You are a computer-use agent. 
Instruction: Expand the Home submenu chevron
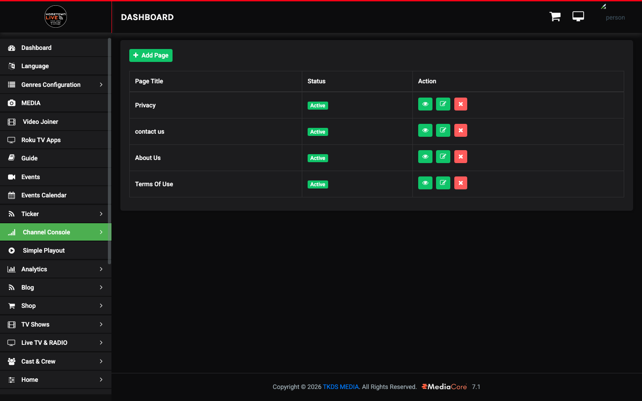pos(101,380)
